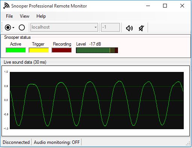The height and width of the screenshot is (148, 192).
Task: Click the Connect record-style button
Action: tap(8, 27)
